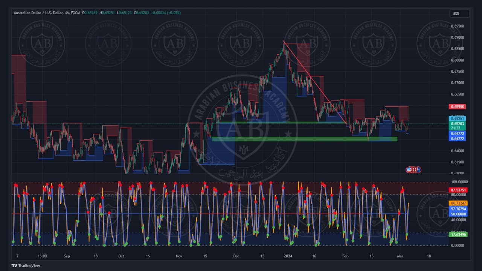Click the high value H0.65251
Viewport: 482px width, 271px height.
tap(107, 13)
